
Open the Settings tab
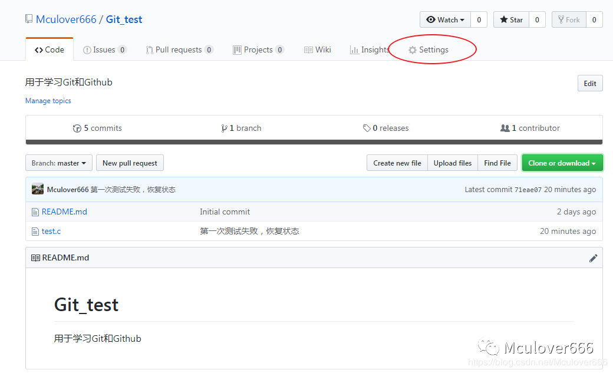(x=429, y=49)
